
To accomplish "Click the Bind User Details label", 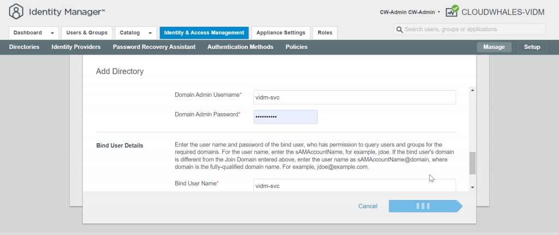I will pyautogui.click(x=120, y=146).
